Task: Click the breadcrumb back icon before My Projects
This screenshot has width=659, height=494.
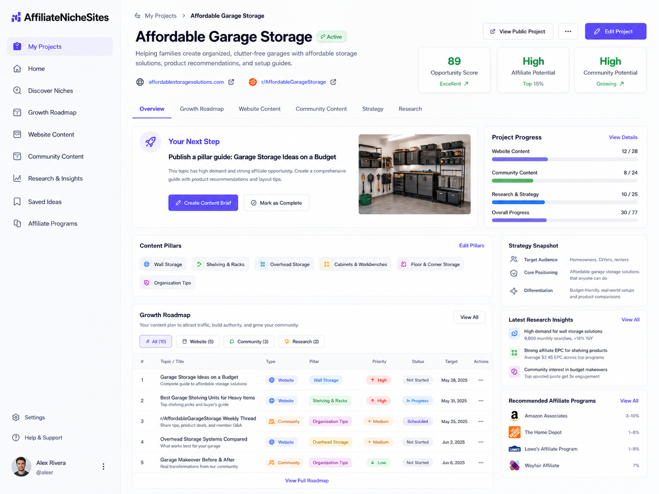Action: point(137,15)
